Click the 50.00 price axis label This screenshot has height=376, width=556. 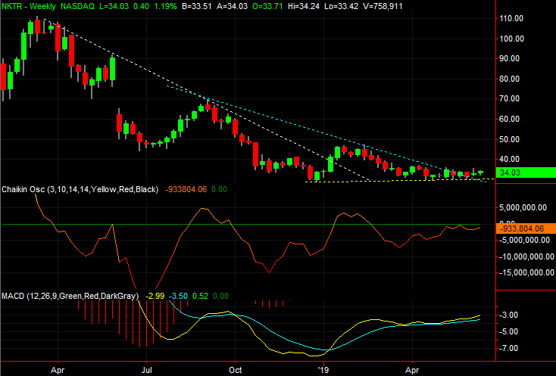point(511,139)
